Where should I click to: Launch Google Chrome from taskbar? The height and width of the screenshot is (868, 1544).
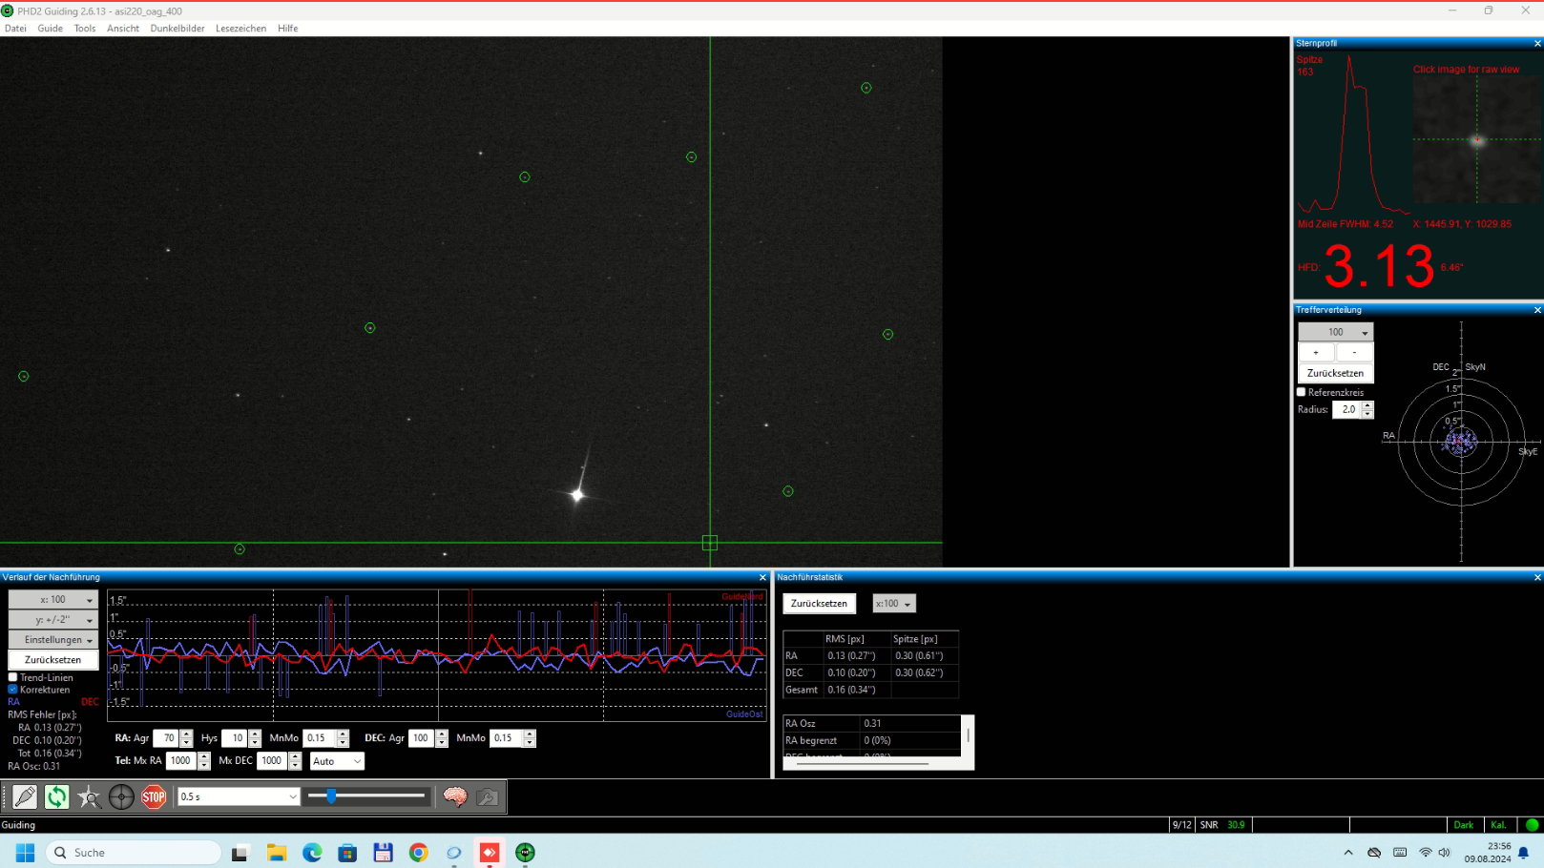click(418, 853)
